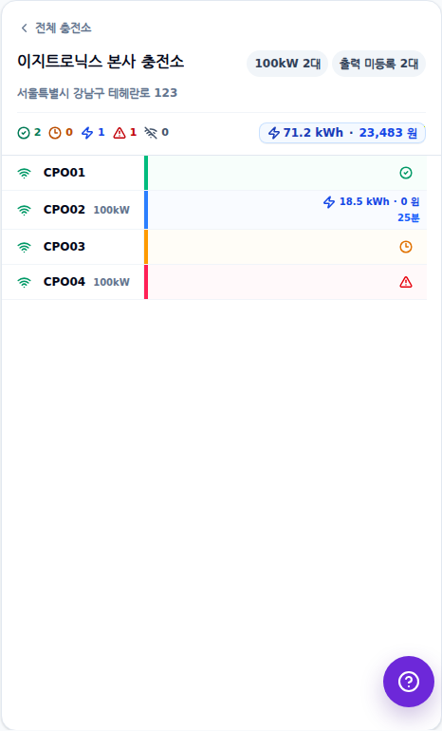Click the orange clock waiting count icon
Screen dimensions: 442x731
[x=55, y=133]
